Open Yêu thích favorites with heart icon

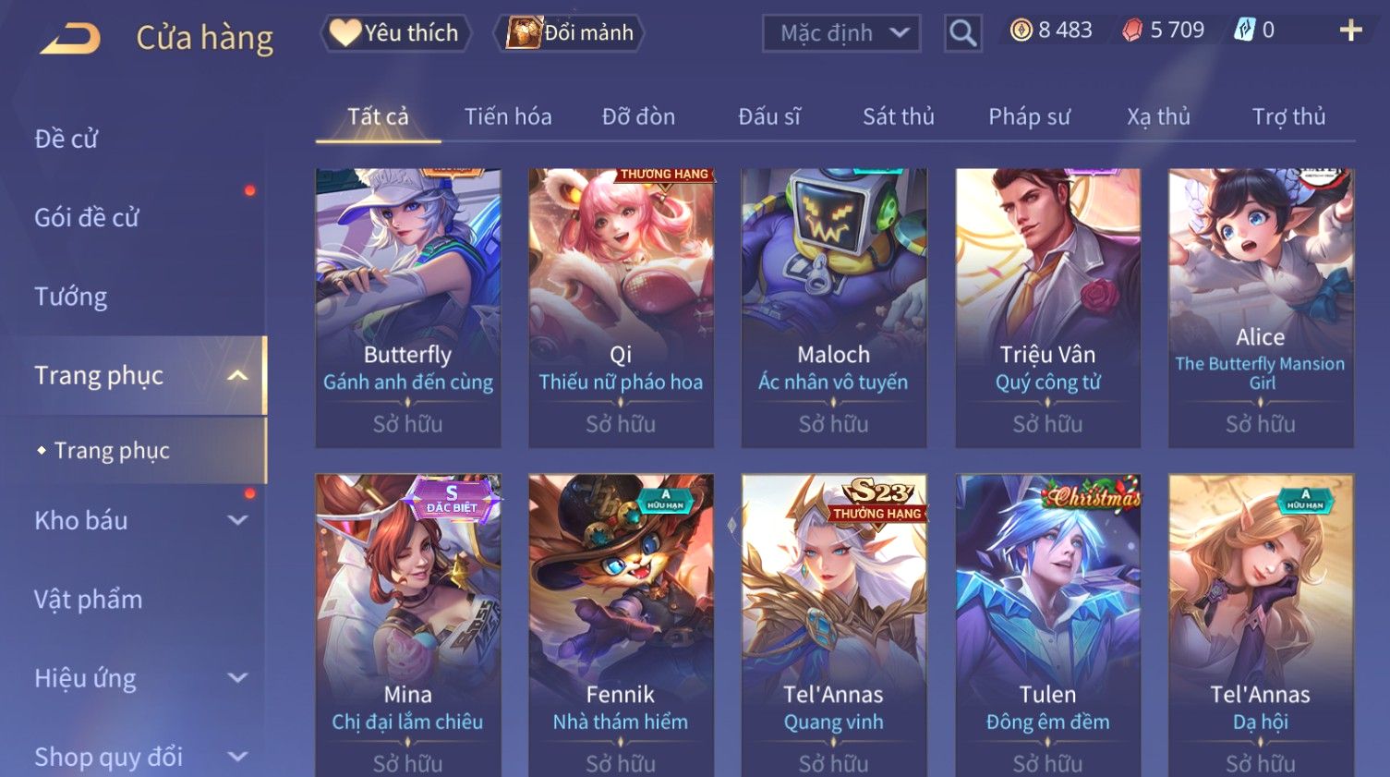point(396,33)
